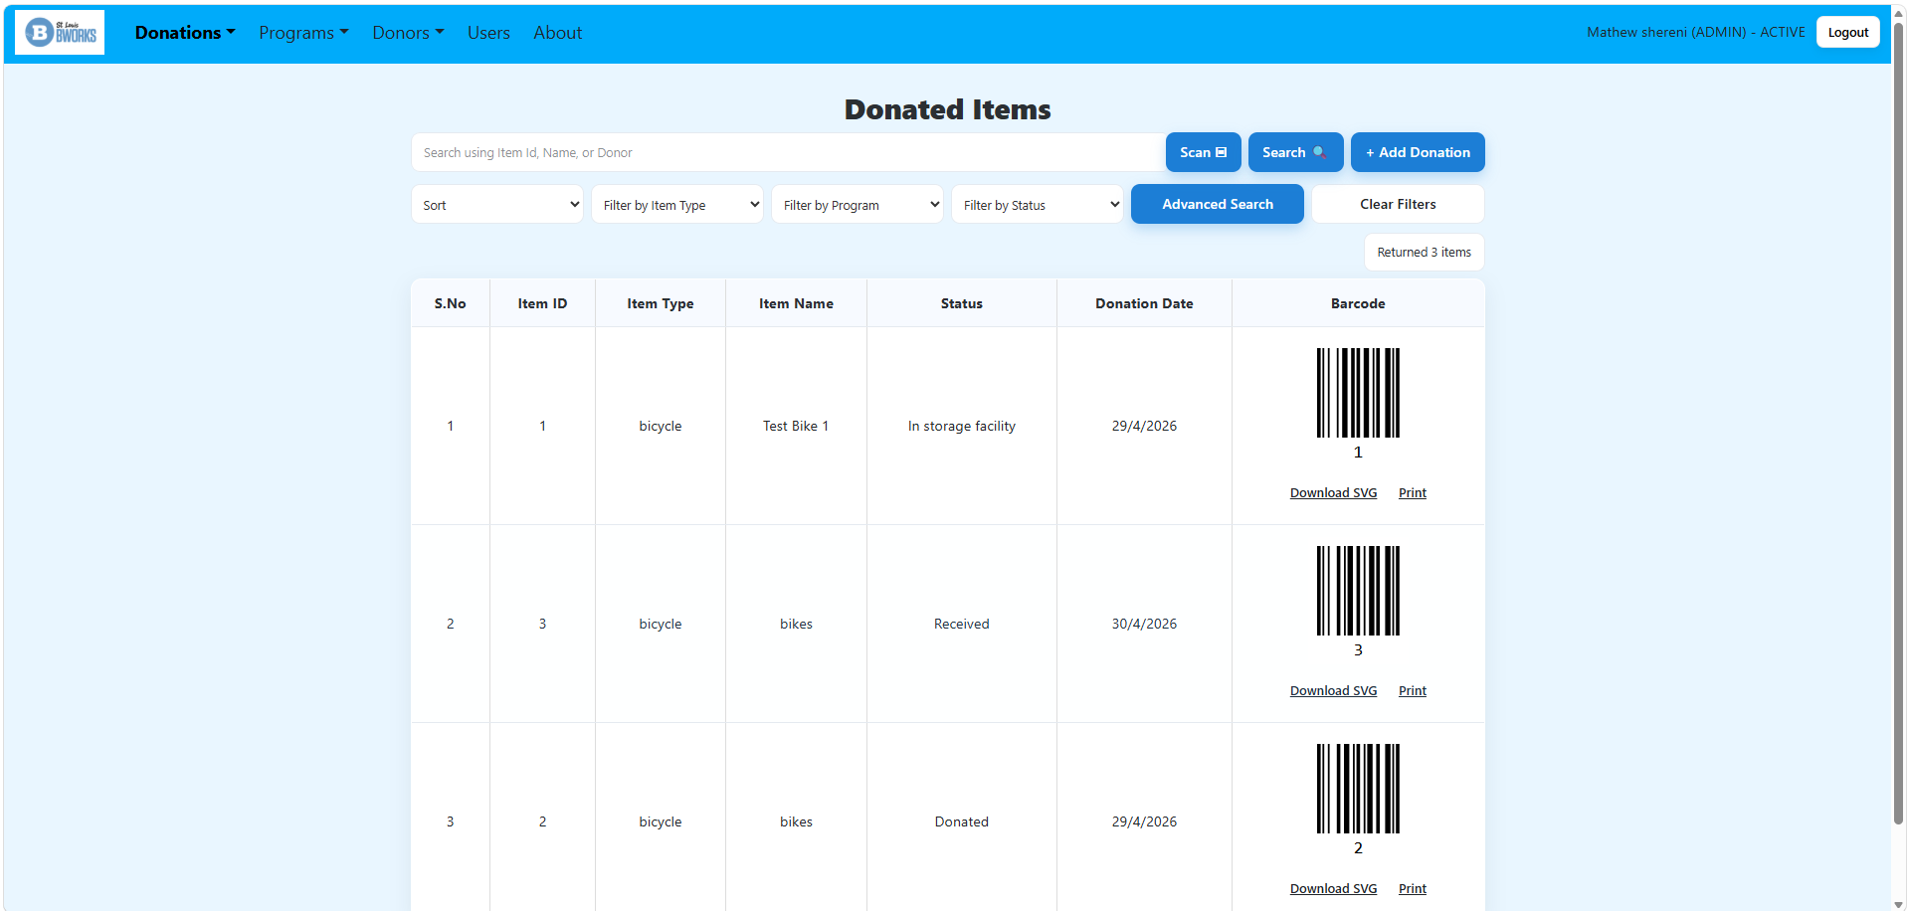Click the user 'Mathew shereni (ADMIN) - ACTIVE' label
1908x911 pixels.
coord(1695,32)
